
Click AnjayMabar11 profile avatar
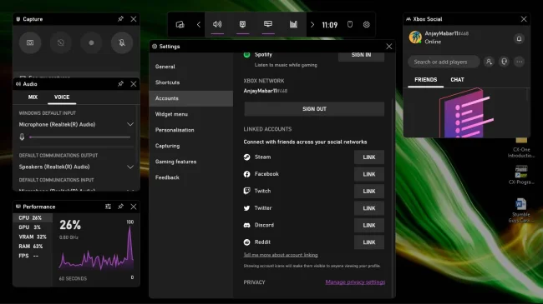click(415, 37)
